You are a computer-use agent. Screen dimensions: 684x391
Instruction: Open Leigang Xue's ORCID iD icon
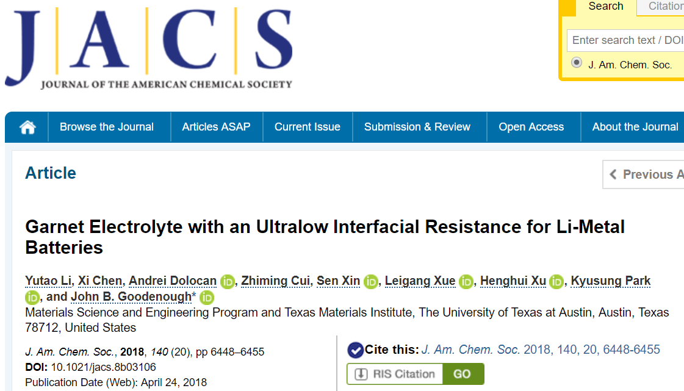click(466, 282)
